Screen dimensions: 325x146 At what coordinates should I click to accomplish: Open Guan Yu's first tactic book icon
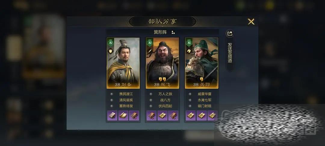(x=191, y=115)
